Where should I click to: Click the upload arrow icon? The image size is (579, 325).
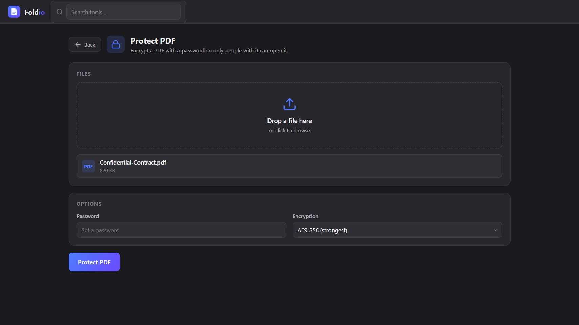[289, 104]
